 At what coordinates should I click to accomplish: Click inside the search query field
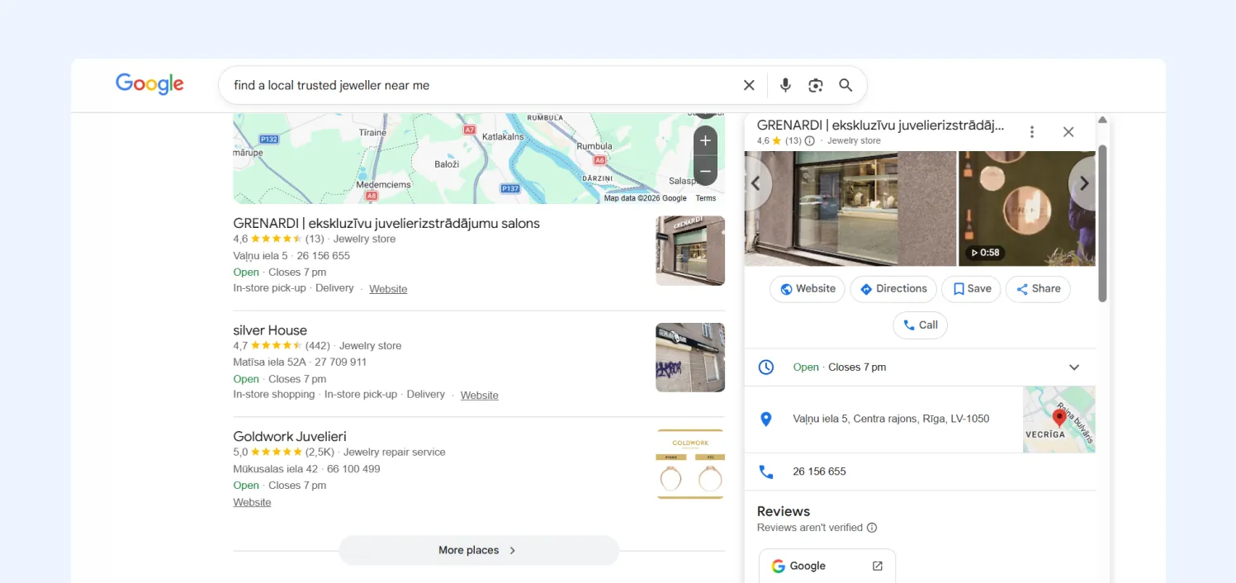[479, 85]
